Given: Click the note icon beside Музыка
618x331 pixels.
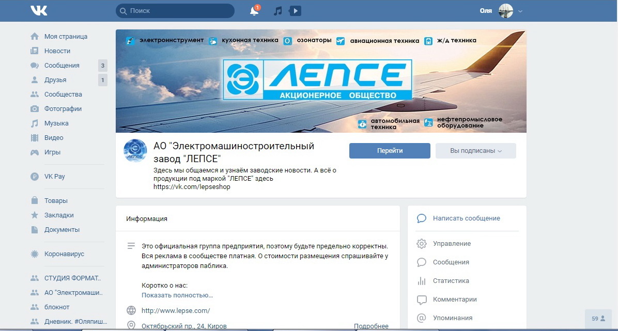Looking at the screenshot, I should pyautogui.click(x=35, y=123).
